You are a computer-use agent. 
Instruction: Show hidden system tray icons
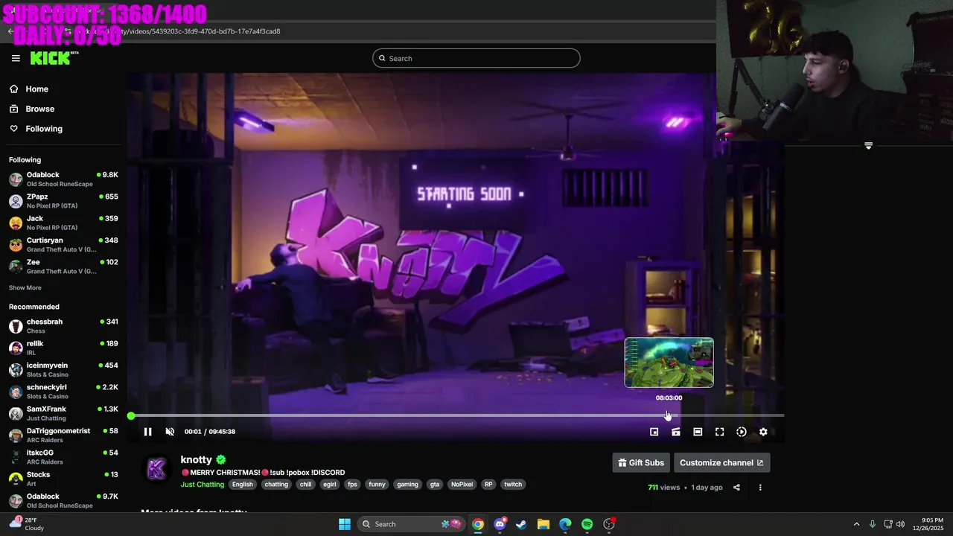856,524
